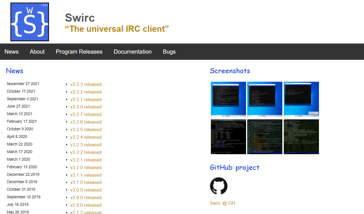Click the date December 22 2019
Screen dimensions: 364x214
click(23, 174)
